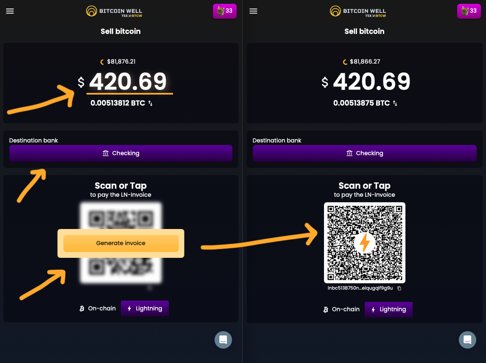
Task: Click the $420.69 amount field on left
Action: 128,82
